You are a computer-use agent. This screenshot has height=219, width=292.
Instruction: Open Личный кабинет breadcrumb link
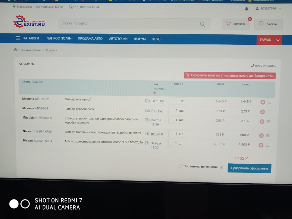click(x=31, y=50)
